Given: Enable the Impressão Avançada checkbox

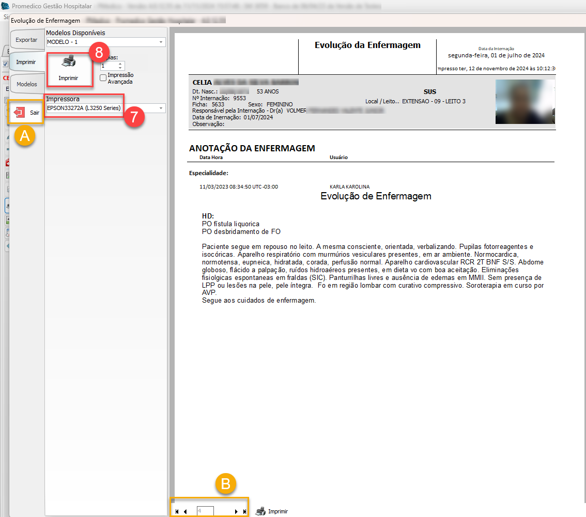Looking at the screenshot, I should coord(103,77).
